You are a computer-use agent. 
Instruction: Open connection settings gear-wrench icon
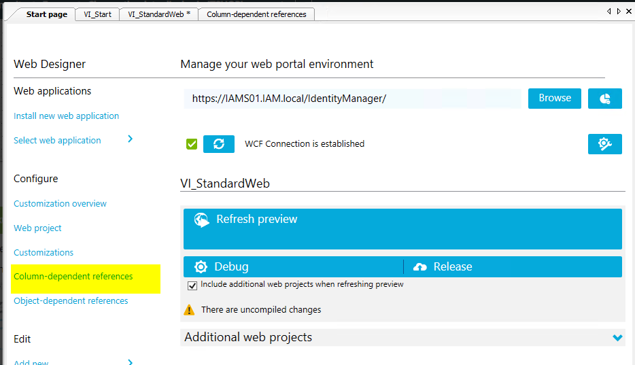(x=604, y=144)
